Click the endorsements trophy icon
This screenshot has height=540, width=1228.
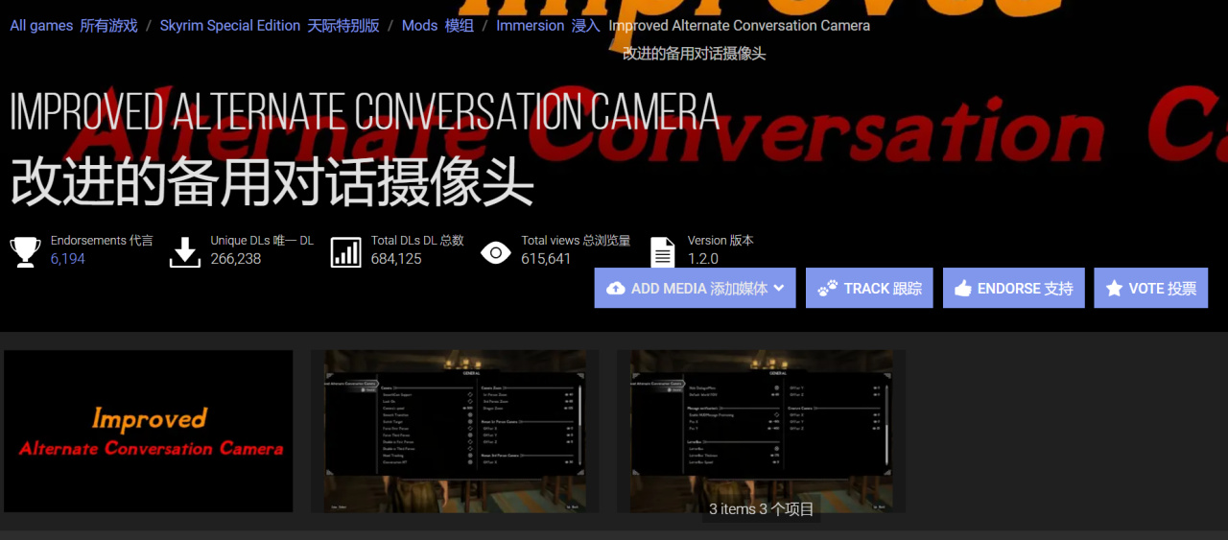[x=25, y=251]
